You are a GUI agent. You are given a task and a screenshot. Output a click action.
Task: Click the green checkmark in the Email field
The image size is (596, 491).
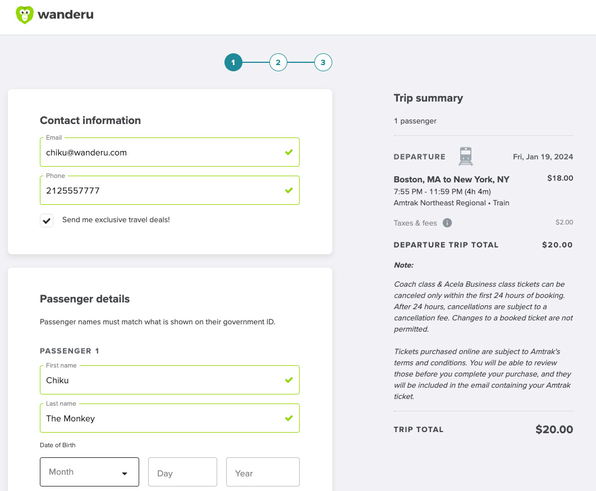(288, 152)
